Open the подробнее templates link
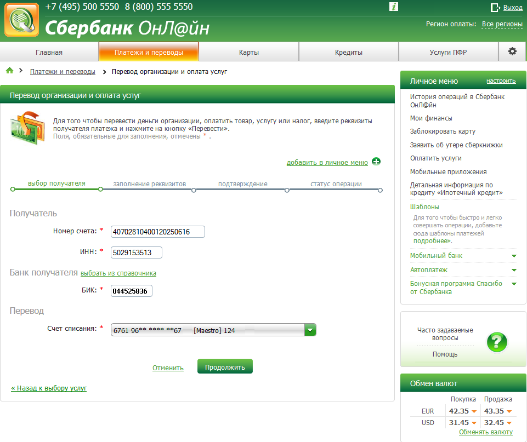The height and width of the screenshot is (442, 527). coord(432,240)
